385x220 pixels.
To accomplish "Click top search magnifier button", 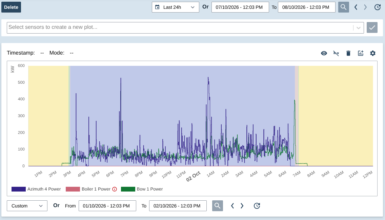I will 344,7.
